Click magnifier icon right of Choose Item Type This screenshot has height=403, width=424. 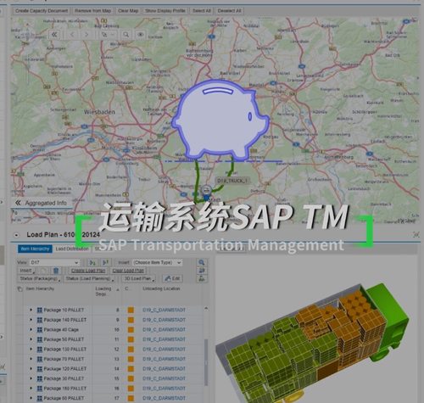click(202, 262)
